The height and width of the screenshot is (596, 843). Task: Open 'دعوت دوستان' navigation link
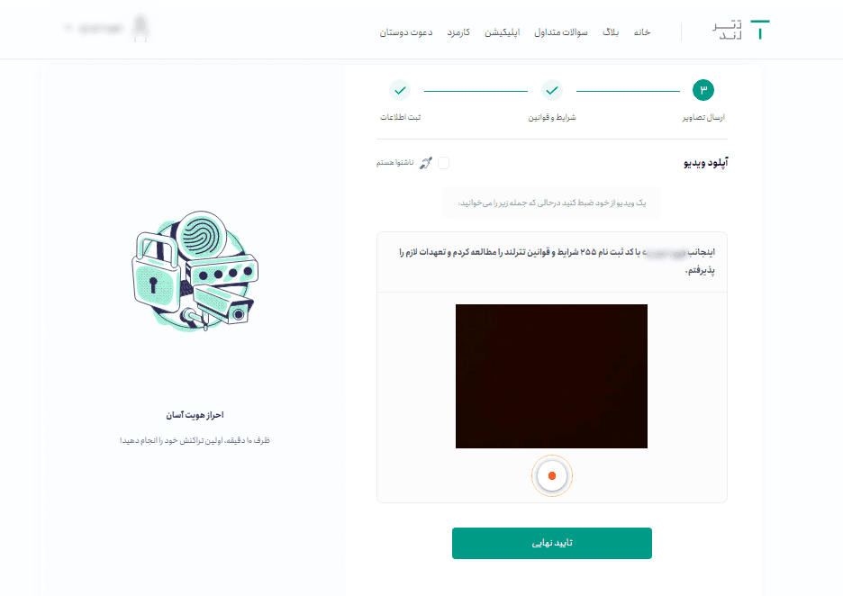(406, 32)
